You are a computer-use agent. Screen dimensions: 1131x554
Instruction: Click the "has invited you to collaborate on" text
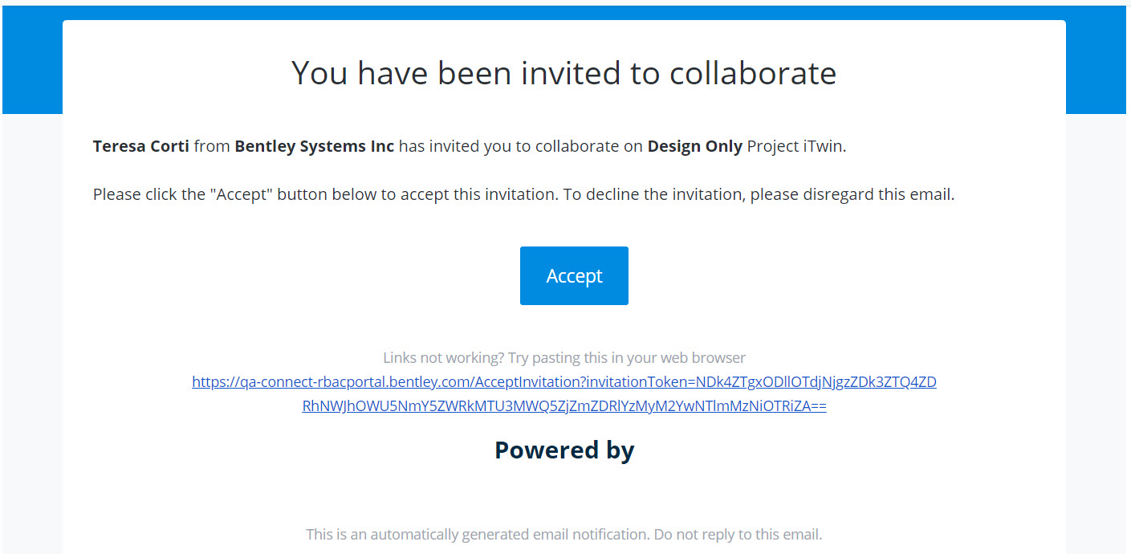coord(521,146)
